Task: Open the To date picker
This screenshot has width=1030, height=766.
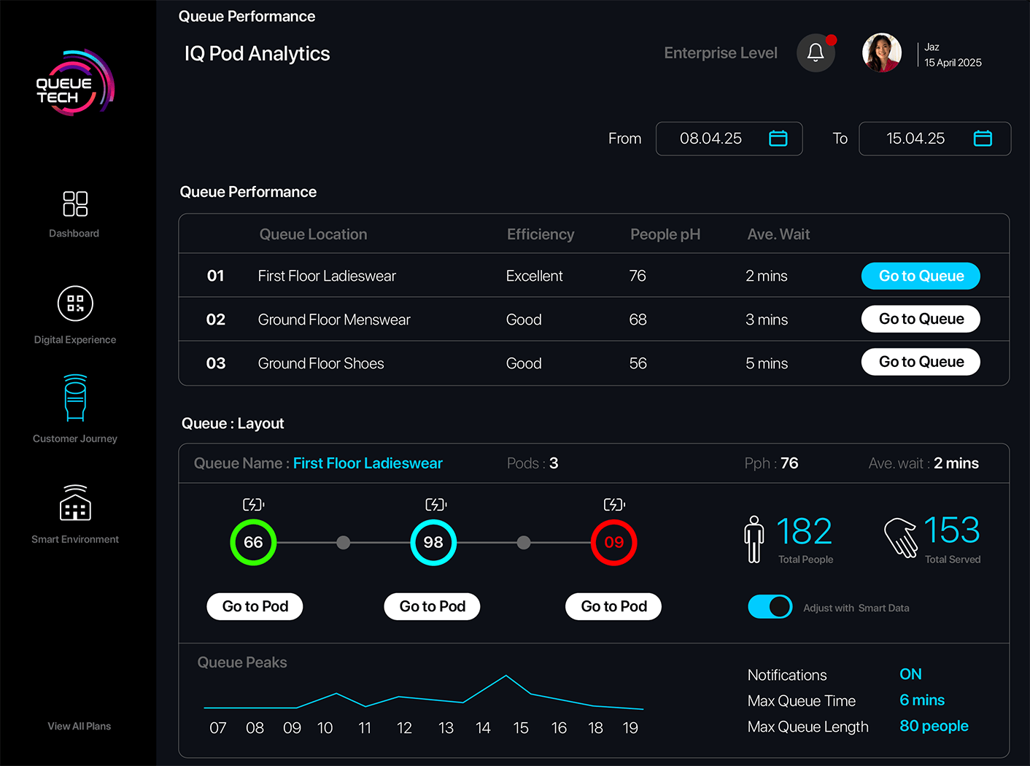Action: point(983,138)
